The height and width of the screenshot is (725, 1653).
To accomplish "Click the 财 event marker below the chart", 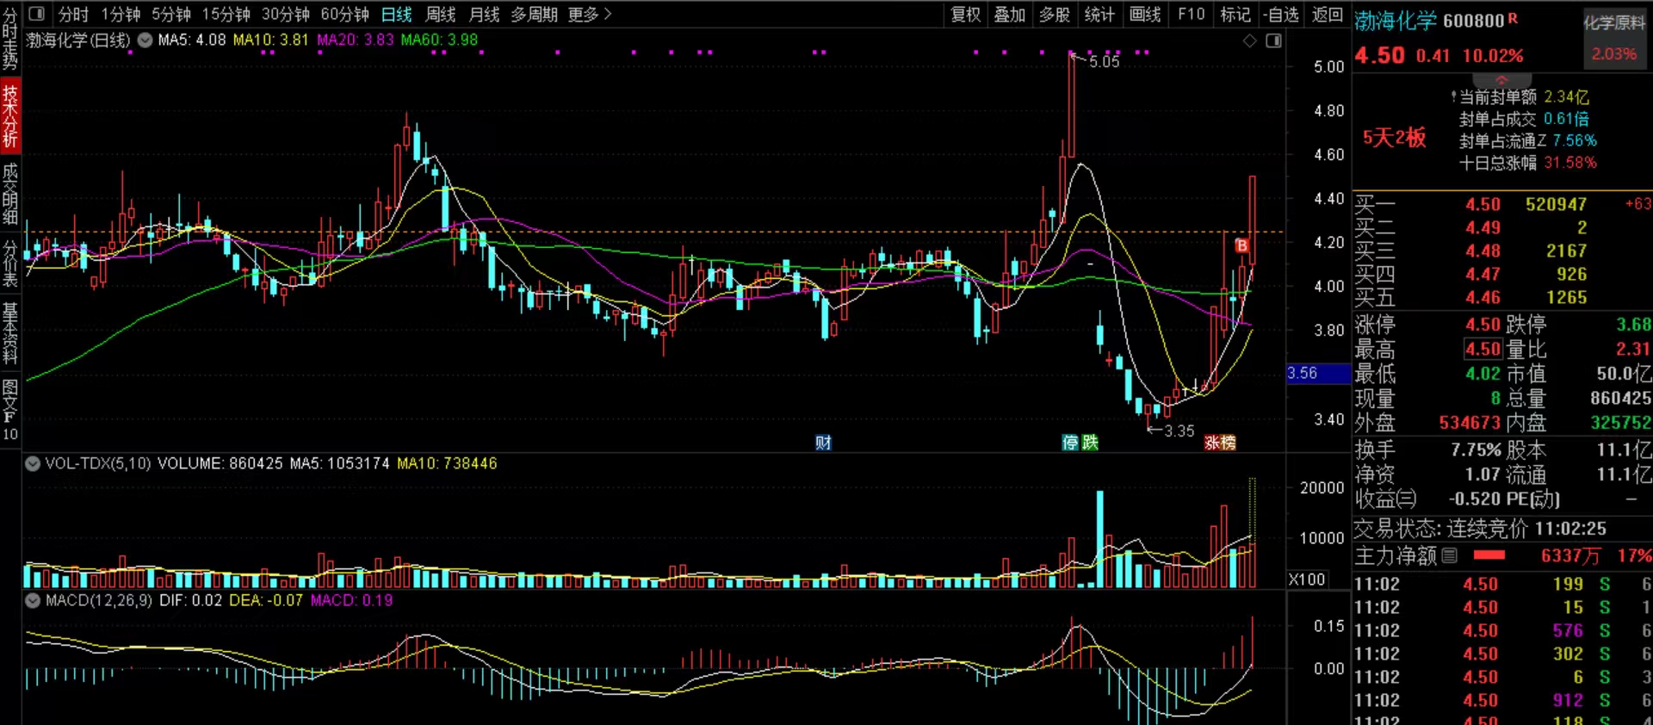I will click(x=823, y=443).
